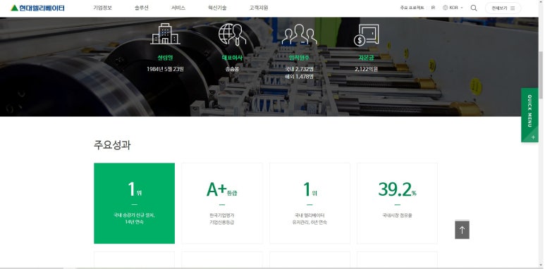The image size is (545, 269).
Task: Click the globe icon beside KOR
Action: 446,8
